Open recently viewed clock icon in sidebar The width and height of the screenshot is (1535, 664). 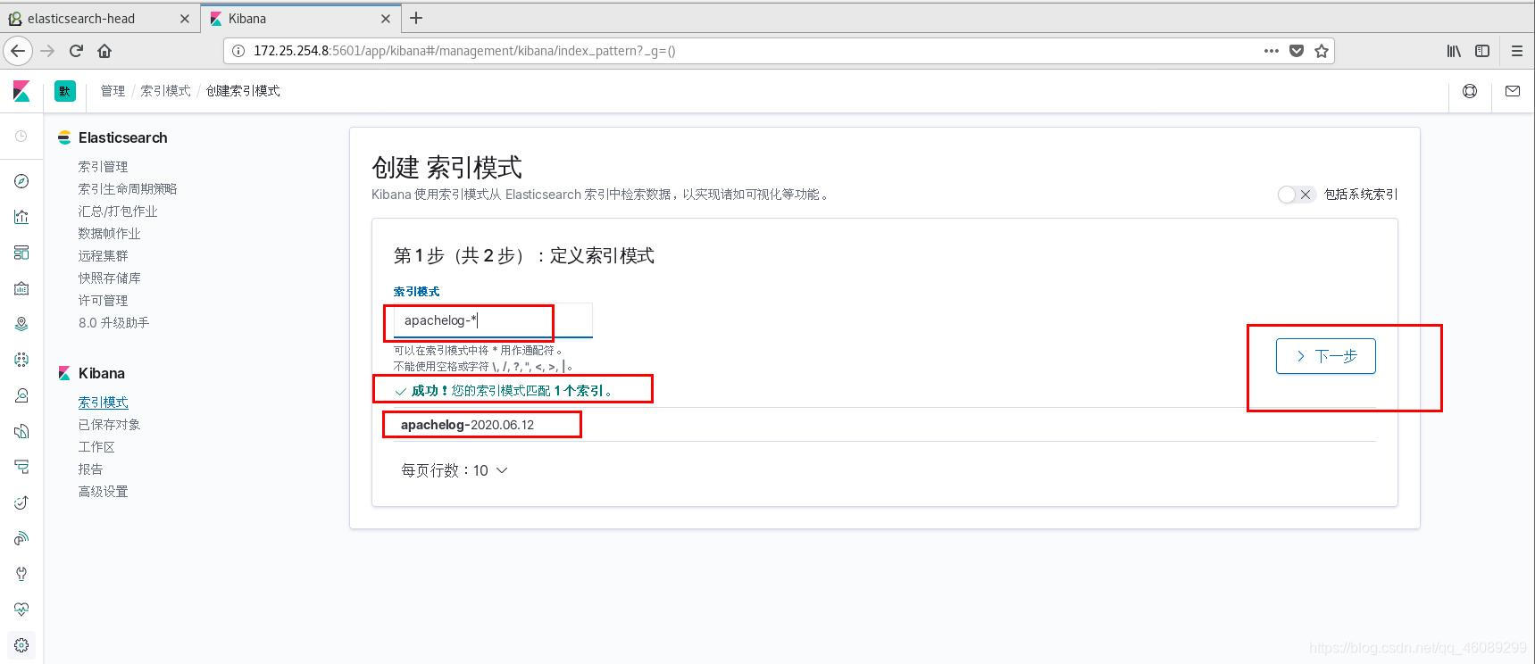click(21, 137)
